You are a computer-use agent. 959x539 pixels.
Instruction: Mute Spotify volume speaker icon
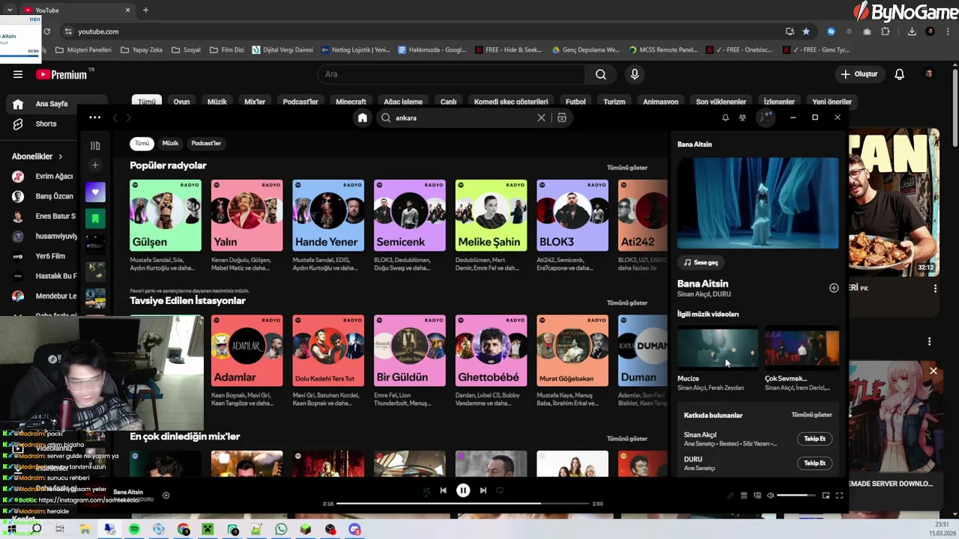click(x=770, y=496)
